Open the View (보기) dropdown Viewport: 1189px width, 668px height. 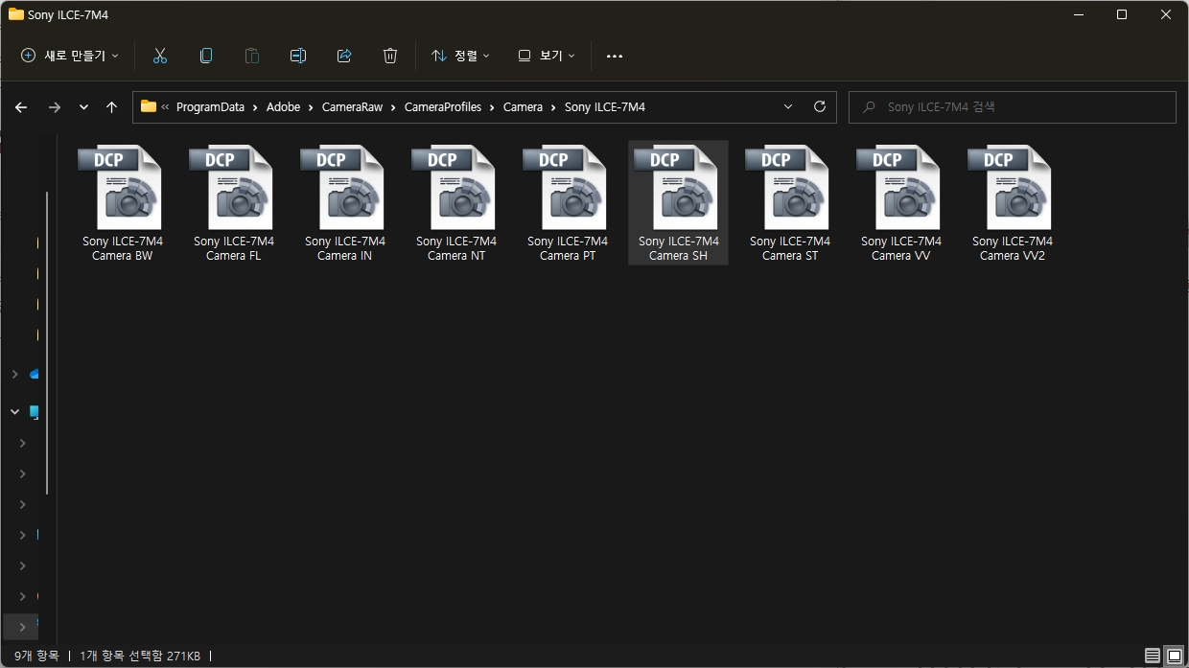click(547, 56)
